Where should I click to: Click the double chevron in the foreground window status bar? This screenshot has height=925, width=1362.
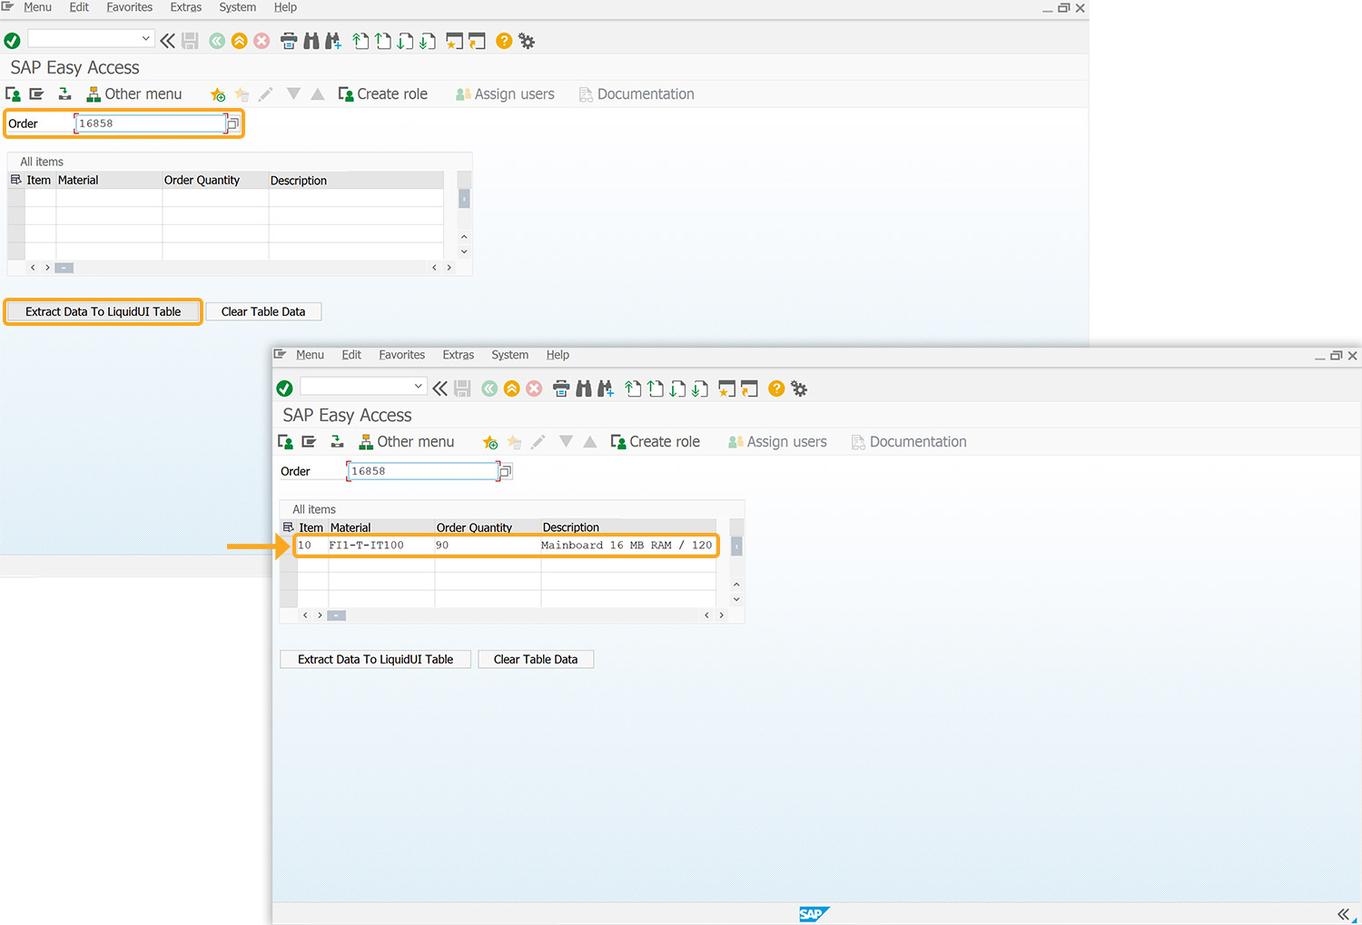point(1343,914)
